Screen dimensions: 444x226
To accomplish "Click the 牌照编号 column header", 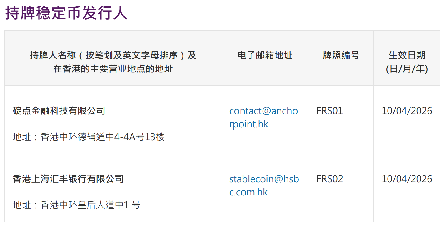I will [x=341, y=55].
